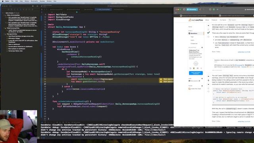This screenshot has height=143, width=254.
Task: Click Xcode debug console output area
Action: coord(107,130)
